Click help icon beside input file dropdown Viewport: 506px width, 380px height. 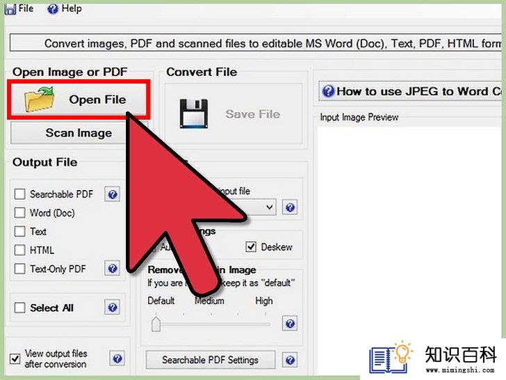coord(290,207)
